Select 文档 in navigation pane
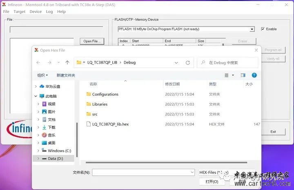 51,119
